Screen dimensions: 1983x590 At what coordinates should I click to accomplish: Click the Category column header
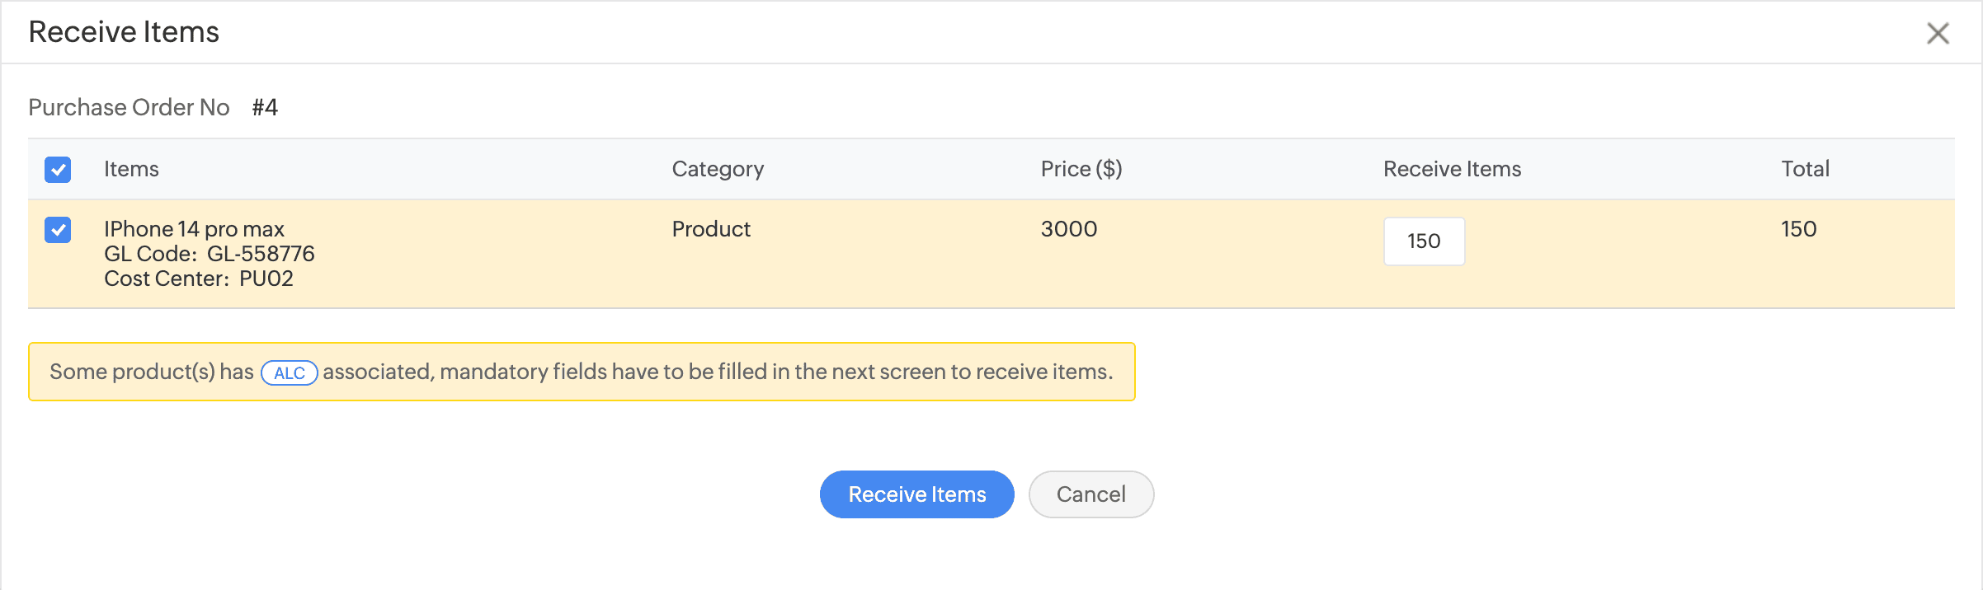tap(718, 169)
